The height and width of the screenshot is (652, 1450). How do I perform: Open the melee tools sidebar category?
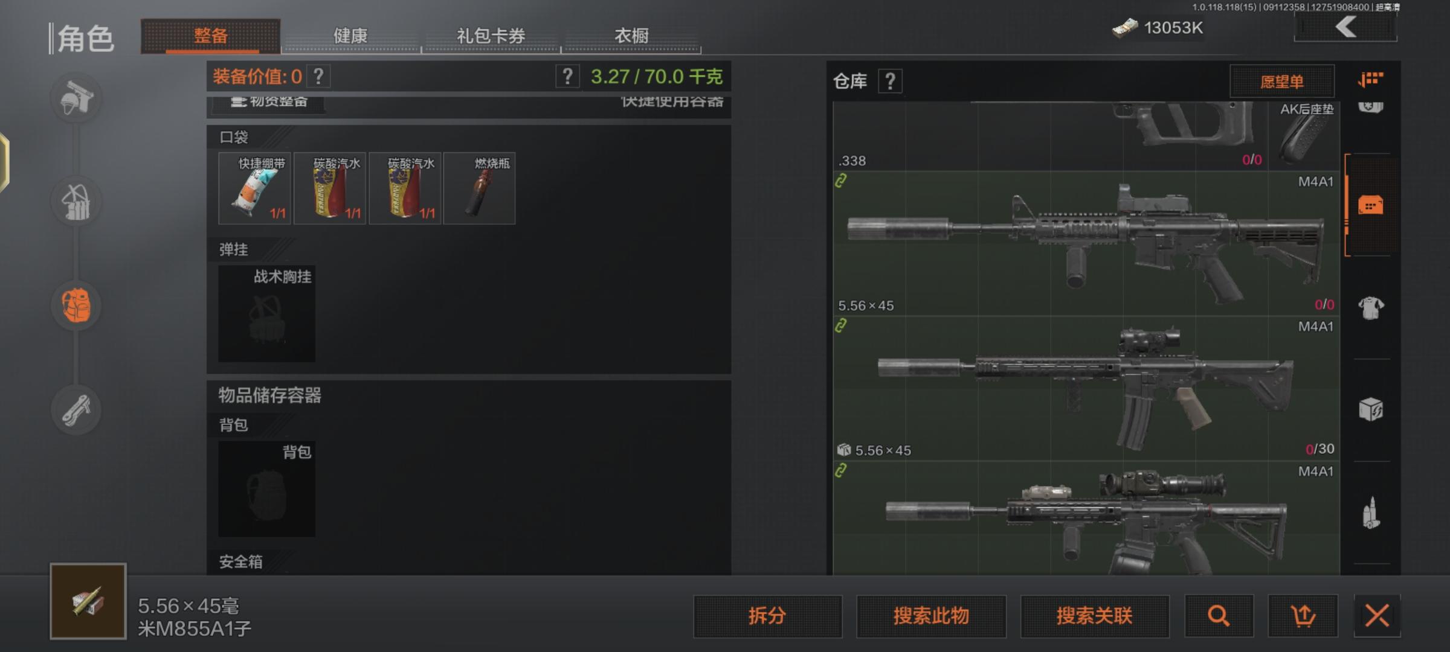coord(76,409)
